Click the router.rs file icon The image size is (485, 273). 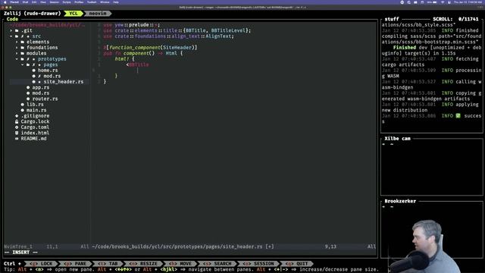[28, 99]
